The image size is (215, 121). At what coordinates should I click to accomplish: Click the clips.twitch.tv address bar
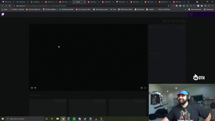(90, 6)
